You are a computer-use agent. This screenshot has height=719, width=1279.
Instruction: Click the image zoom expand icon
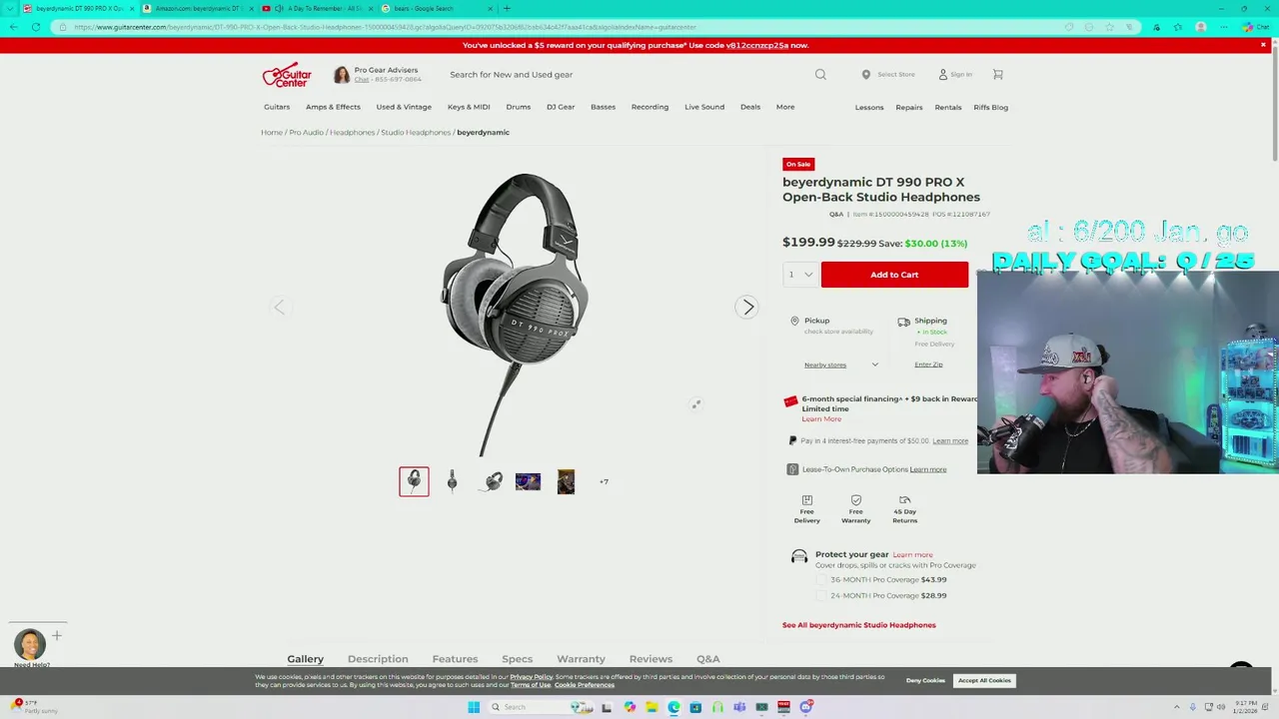(696, 403)
